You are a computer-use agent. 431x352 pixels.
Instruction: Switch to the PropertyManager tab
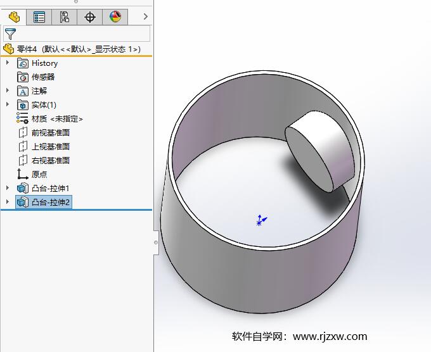tap(39, 17)
